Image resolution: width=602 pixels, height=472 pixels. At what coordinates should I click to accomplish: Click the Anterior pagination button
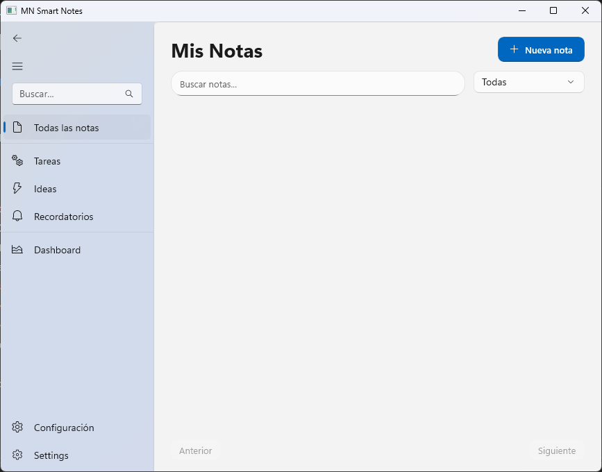coord(195,450)
